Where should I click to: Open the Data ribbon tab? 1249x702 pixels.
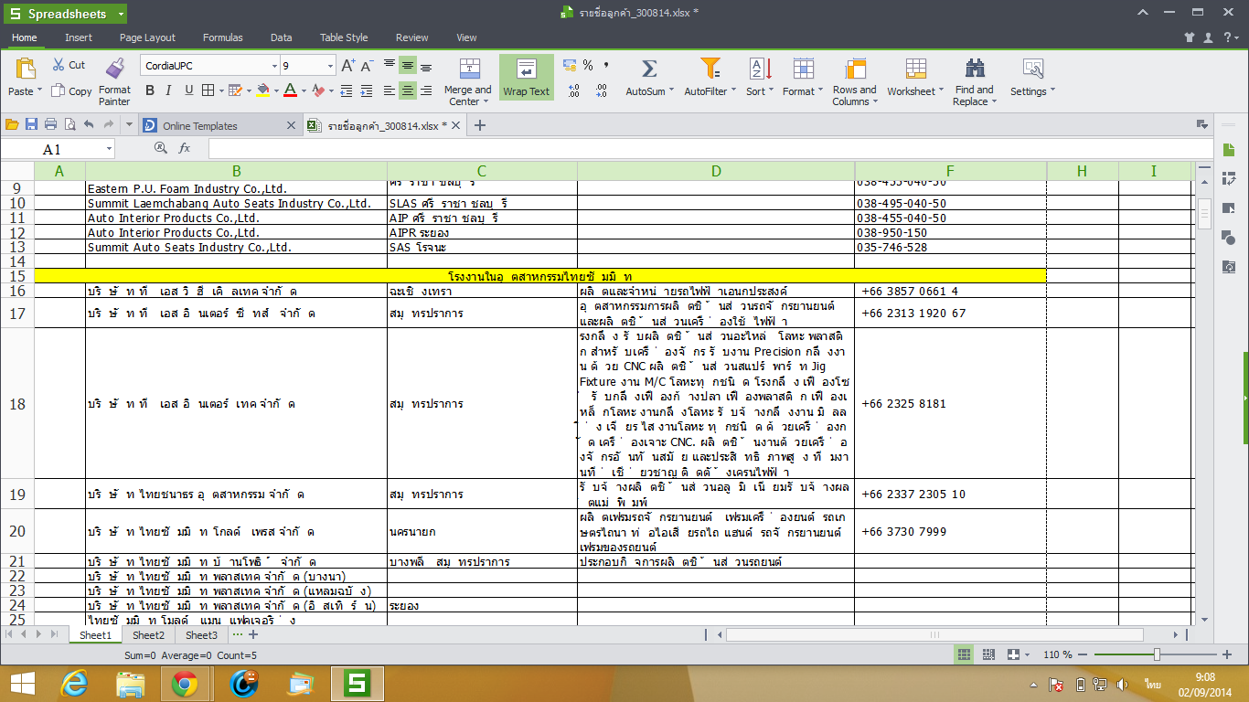(x=282, y=37)
